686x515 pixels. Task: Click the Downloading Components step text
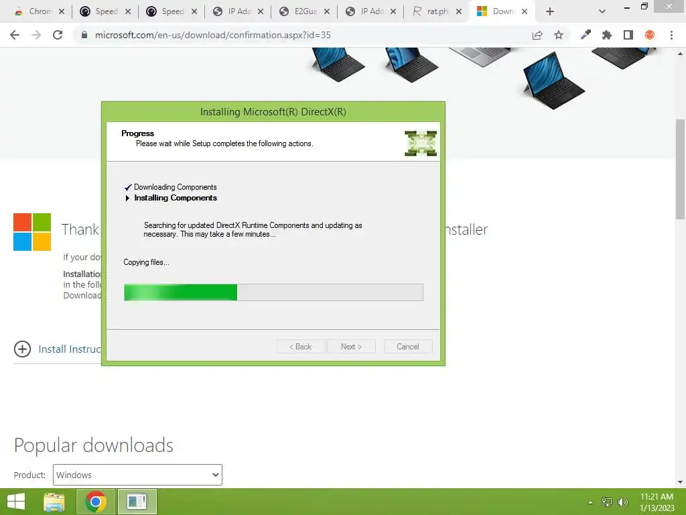175,187
